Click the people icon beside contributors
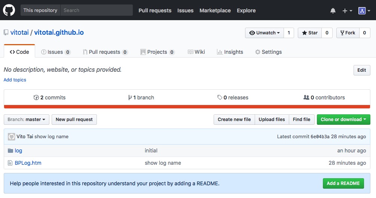 tap(306, 98)
